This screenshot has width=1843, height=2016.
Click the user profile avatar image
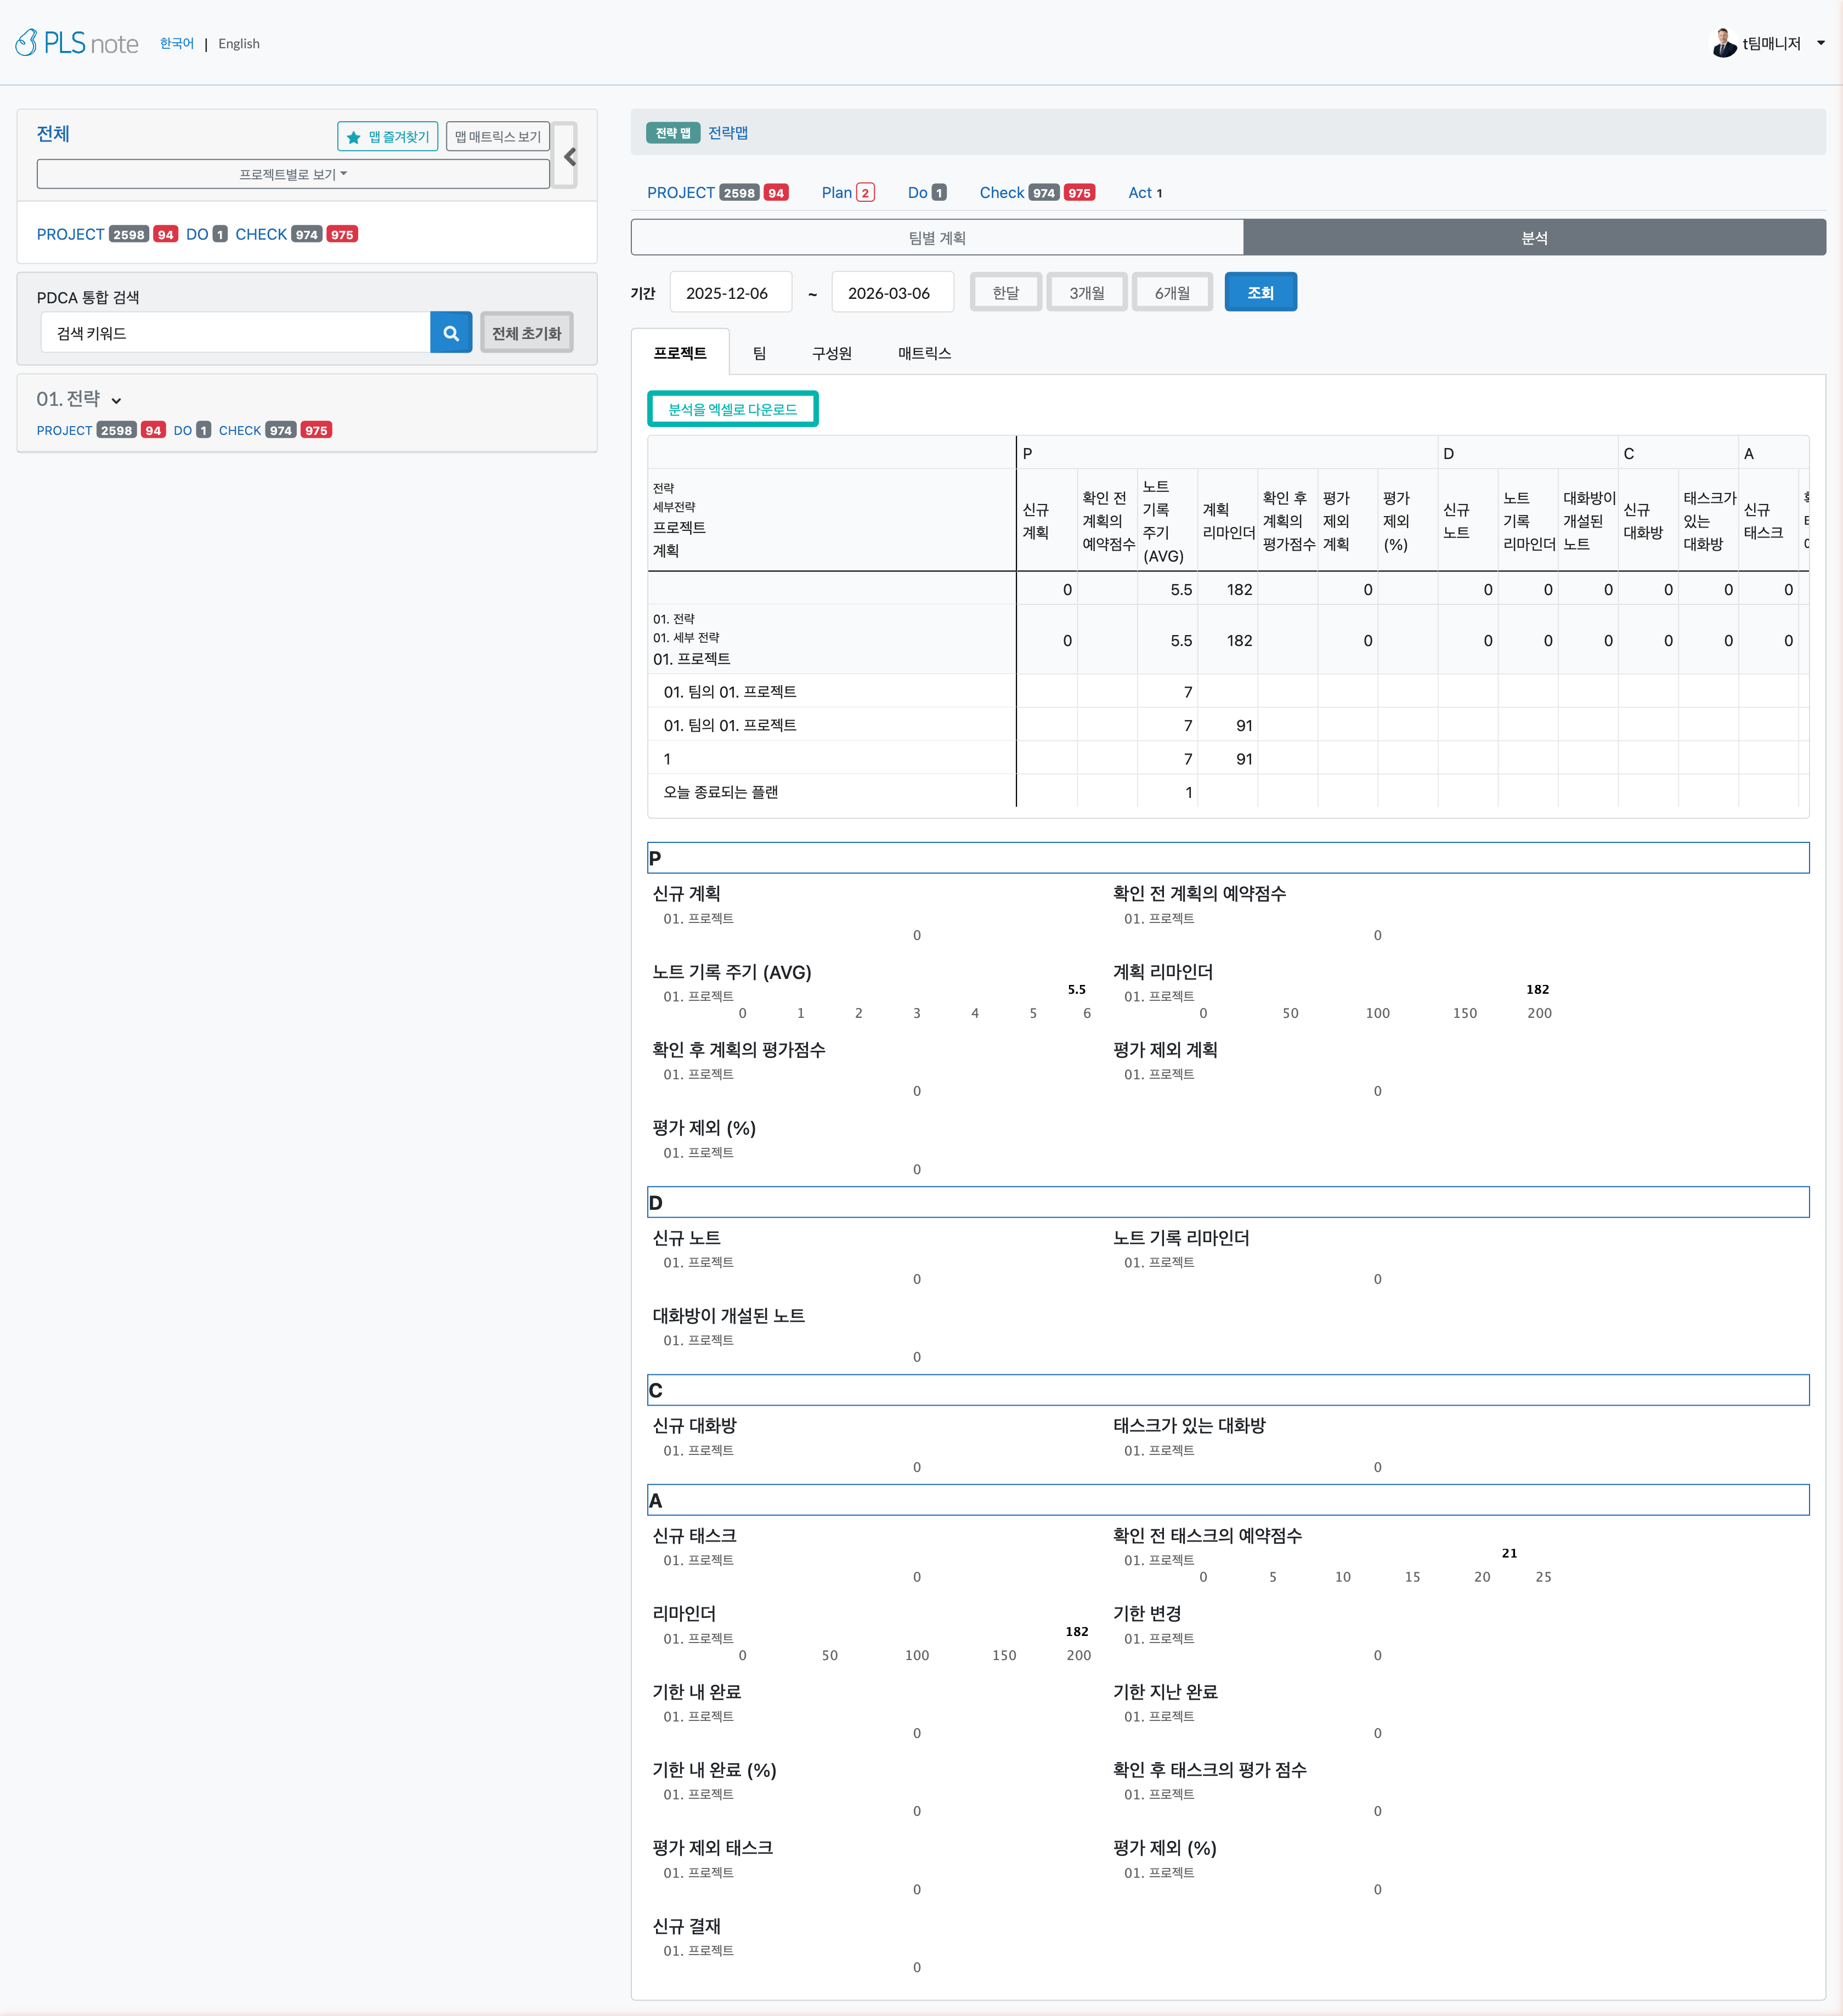coord(1723,43)
